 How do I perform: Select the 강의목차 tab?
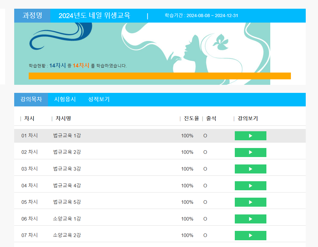(x=31, y=99)
